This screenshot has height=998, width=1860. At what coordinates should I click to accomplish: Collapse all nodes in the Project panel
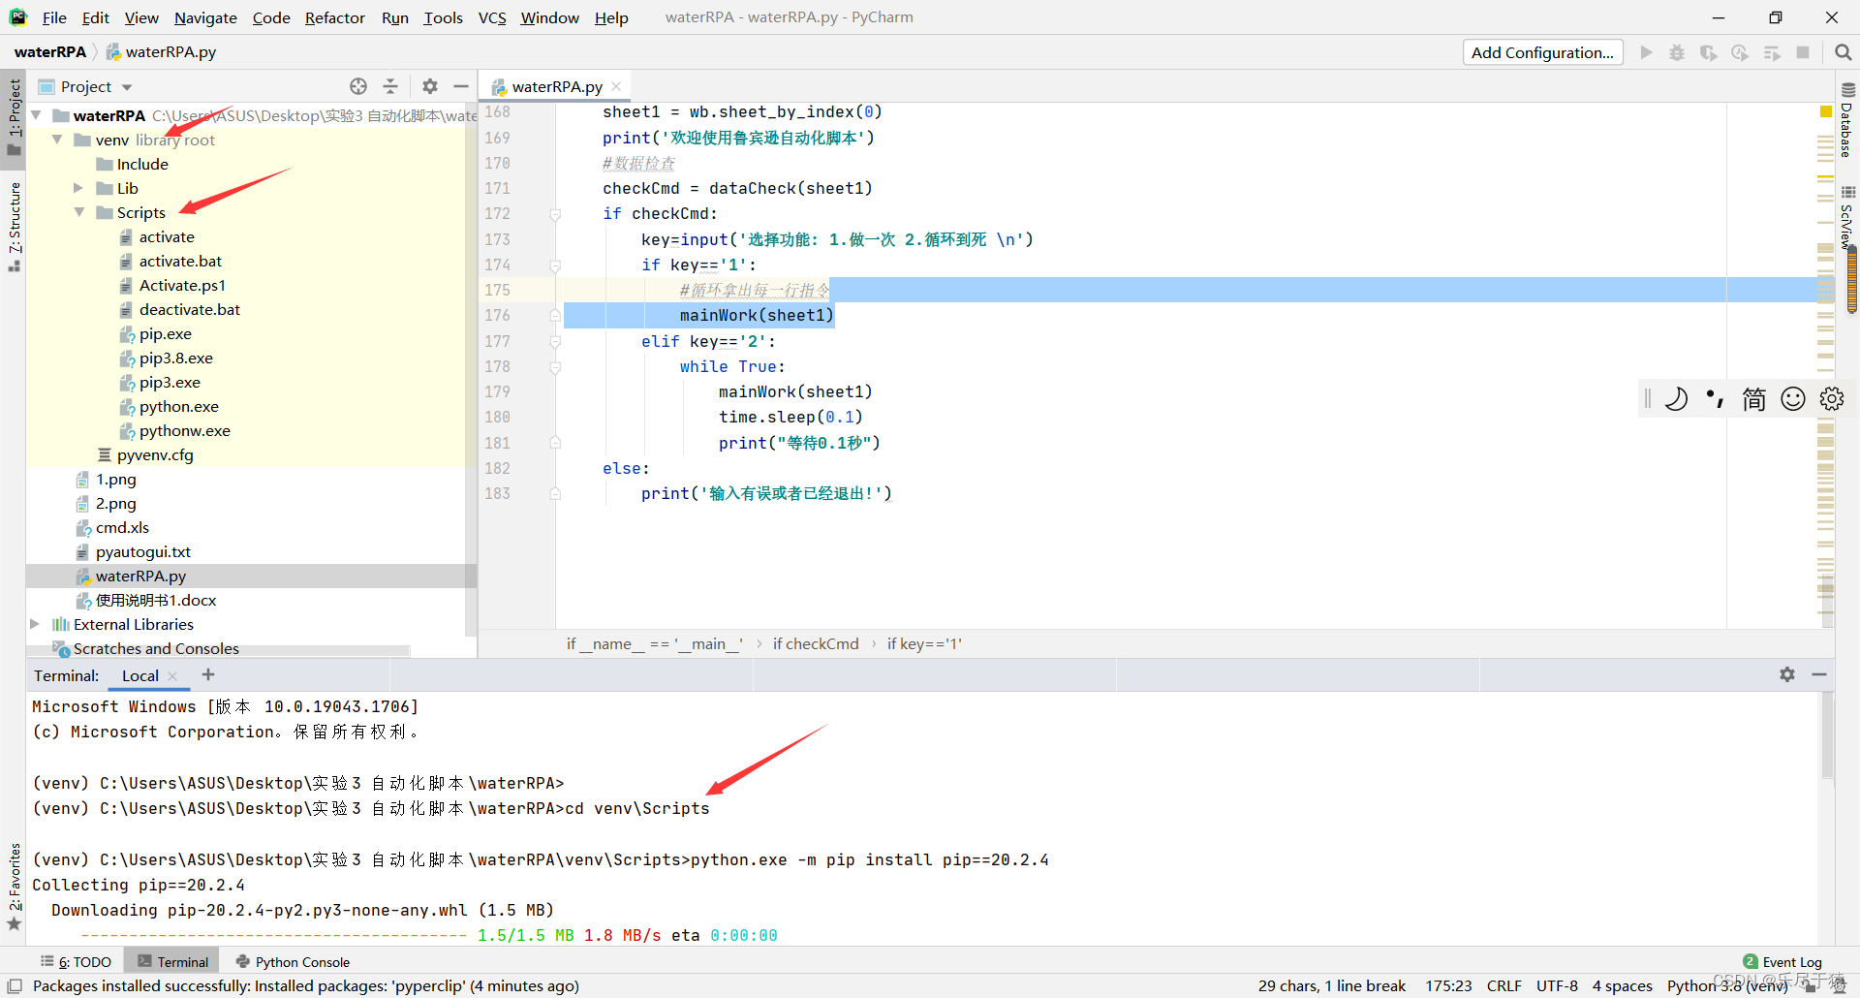(390, 86)
